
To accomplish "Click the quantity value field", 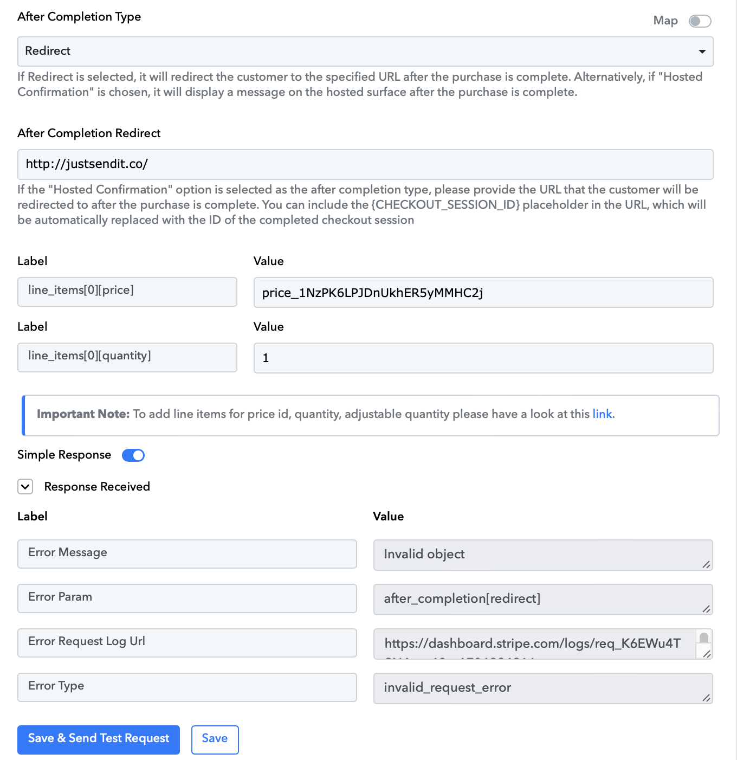I will pos(483,358).
